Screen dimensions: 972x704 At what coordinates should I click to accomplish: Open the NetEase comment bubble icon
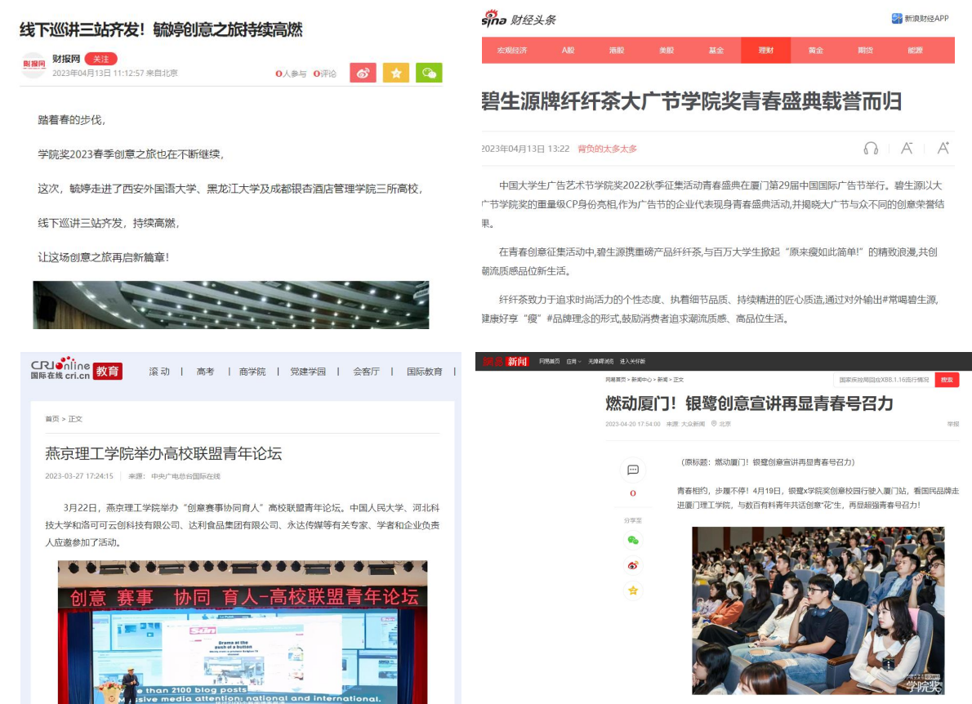(x=633, y=470)
